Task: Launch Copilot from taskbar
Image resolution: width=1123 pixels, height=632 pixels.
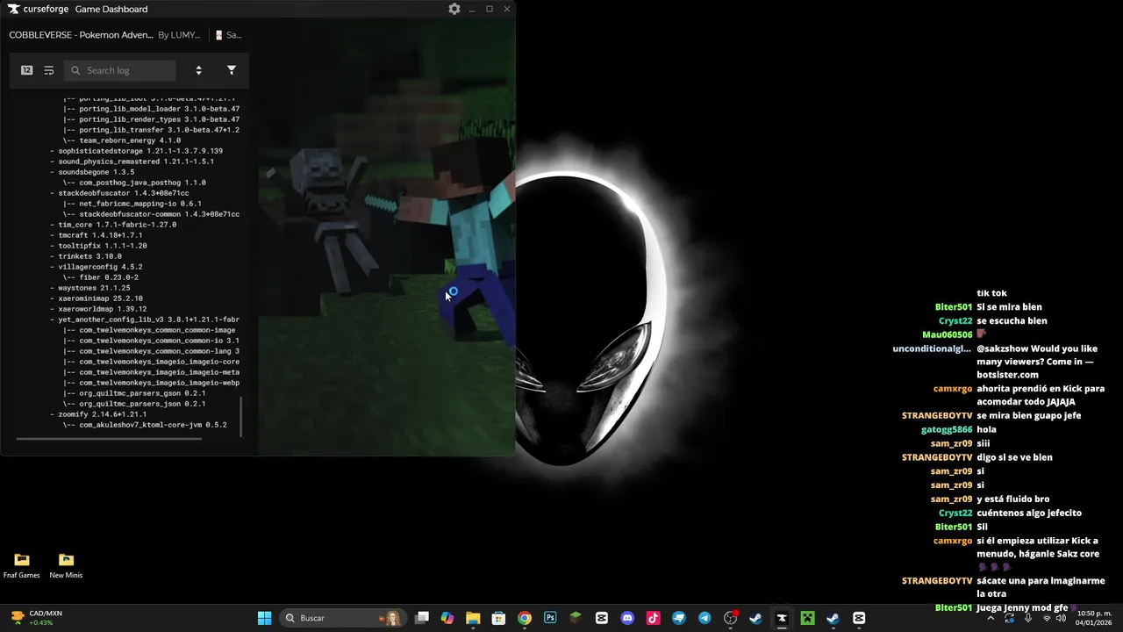Action: [447, 618]
